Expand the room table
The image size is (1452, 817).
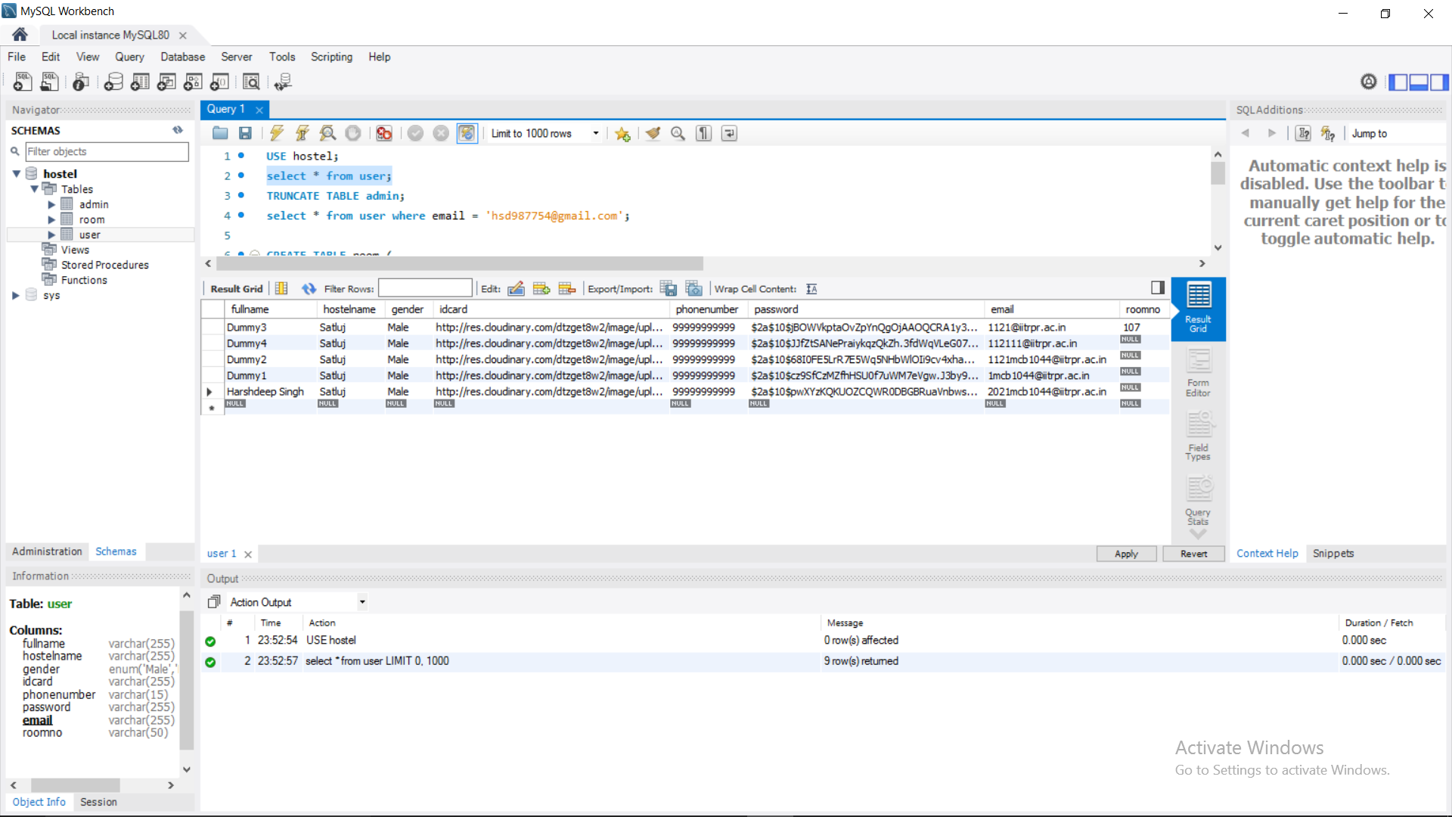pyautogui.click(x=51, y=219)
